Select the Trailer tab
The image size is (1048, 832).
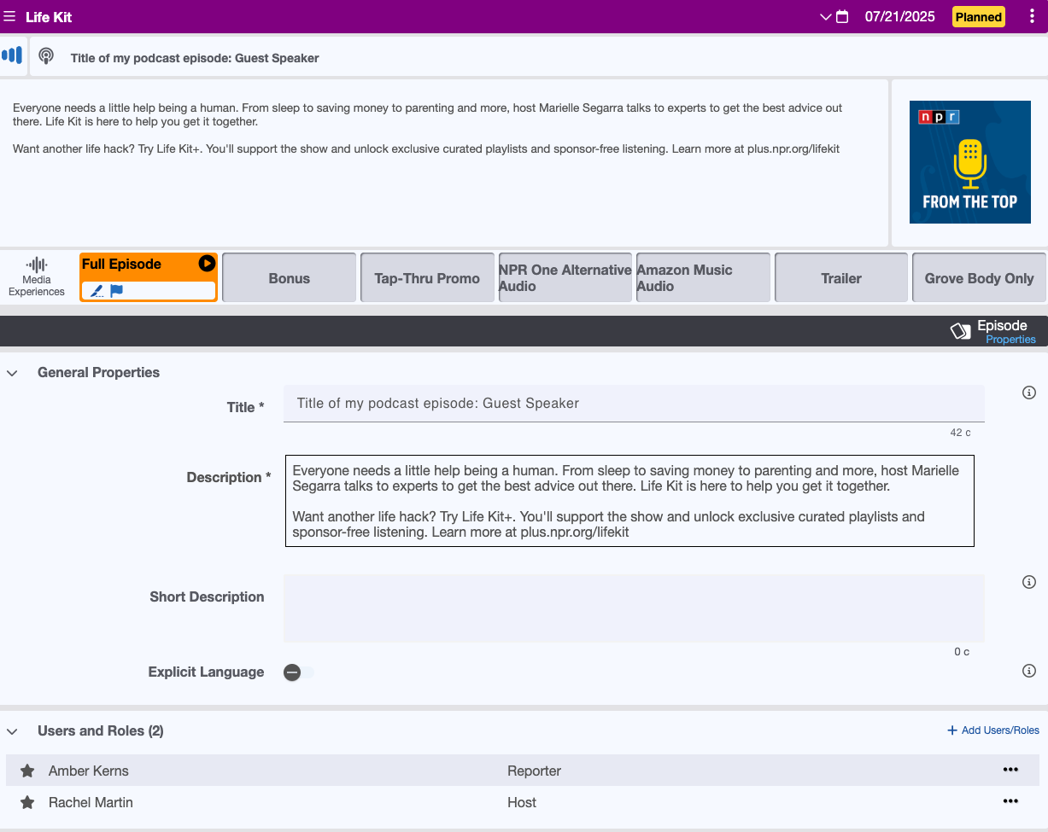pos(841,277)
